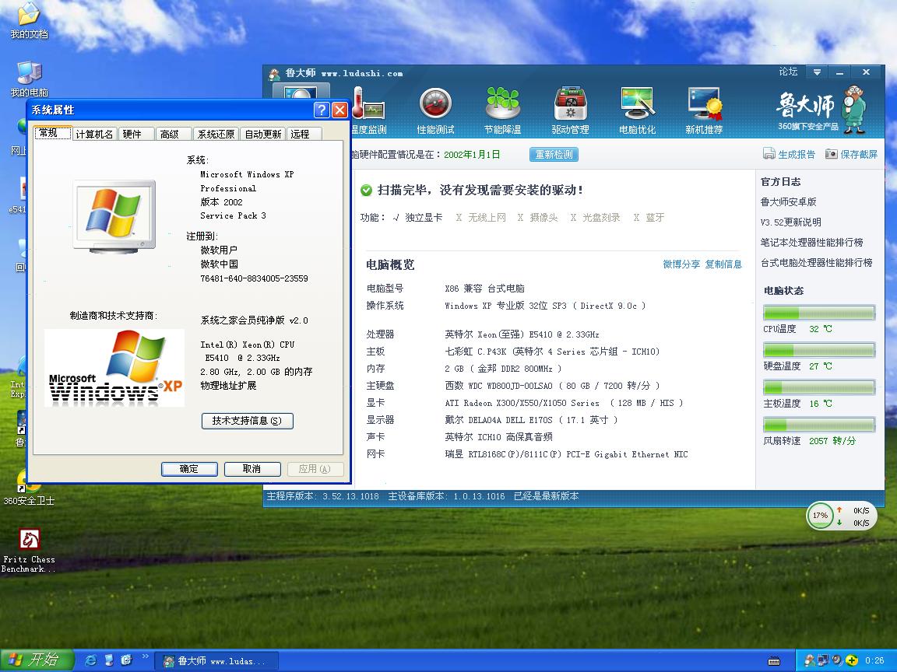Open the performance test (性能测试) icon
The height and width of the screenshot is (672, 897).
[435, 111]
